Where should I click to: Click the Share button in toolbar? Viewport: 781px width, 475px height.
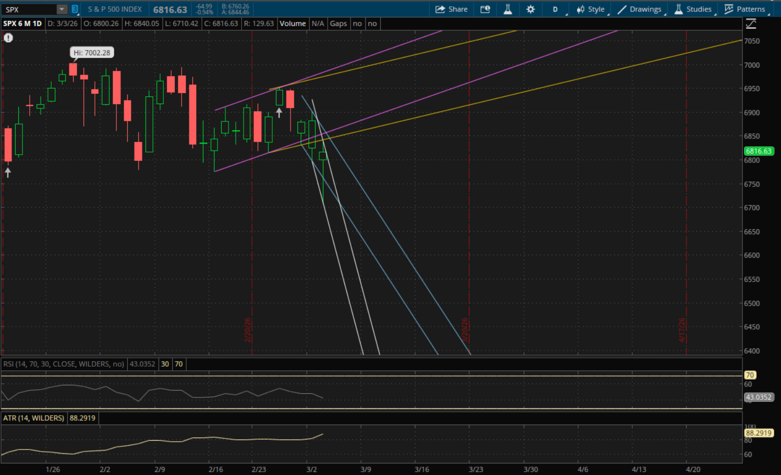point(451,9)
